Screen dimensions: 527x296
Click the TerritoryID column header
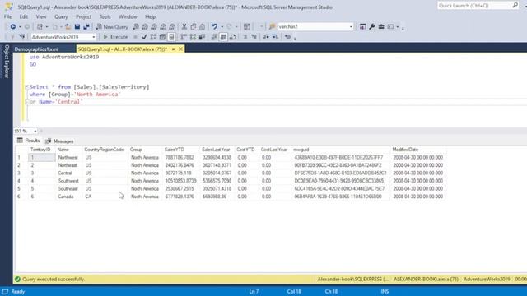(x=40, y=150)
